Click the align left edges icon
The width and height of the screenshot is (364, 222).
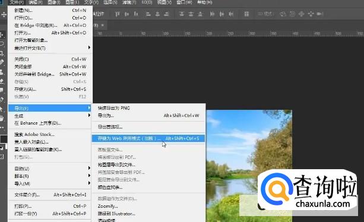148,14
